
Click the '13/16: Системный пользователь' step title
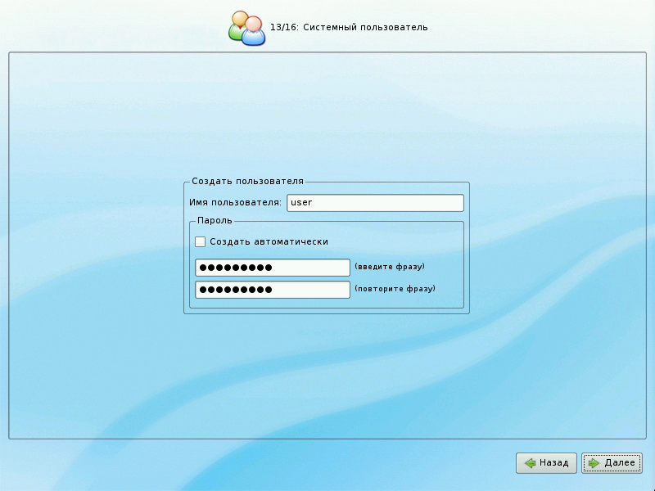coord(349,28)
